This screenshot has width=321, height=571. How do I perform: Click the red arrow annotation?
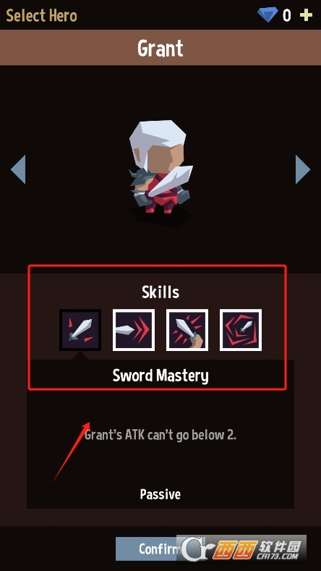(x=72, y=452)
